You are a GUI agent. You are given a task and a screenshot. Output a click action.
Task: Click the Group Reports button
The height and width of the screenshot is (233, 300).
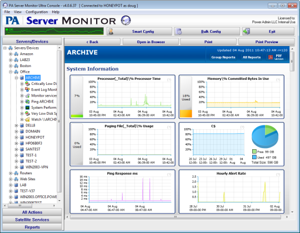pyautogui.click(x=223, y=57)
